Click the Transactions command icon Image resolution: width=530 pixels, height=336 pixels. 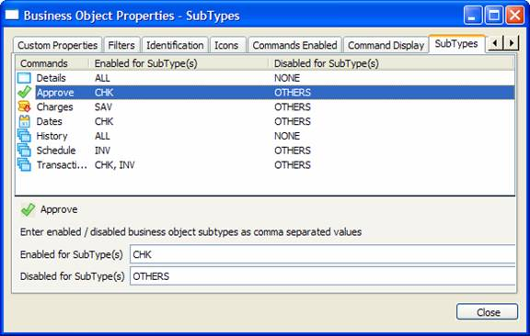(24, 164)
